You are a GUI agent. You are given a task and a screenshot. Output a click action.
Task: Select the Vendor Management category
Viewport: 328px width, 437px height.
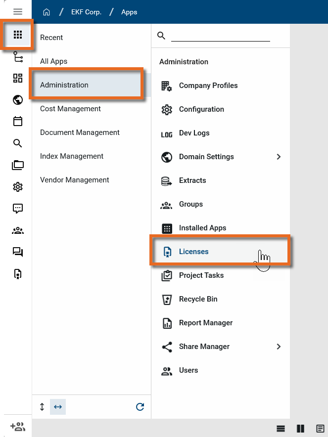(74, 180)
